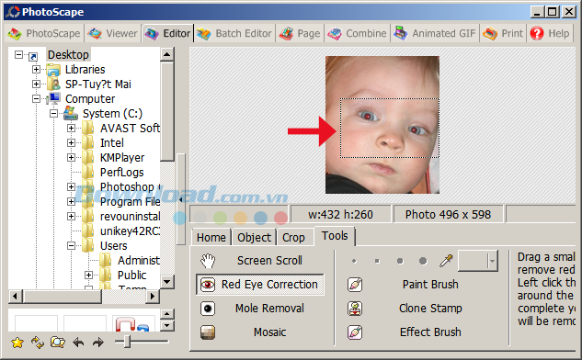Expand the AVAST Soft folder
Image resolution: width=582 pixels, height=360 pixels.
(x=71, y=129)
